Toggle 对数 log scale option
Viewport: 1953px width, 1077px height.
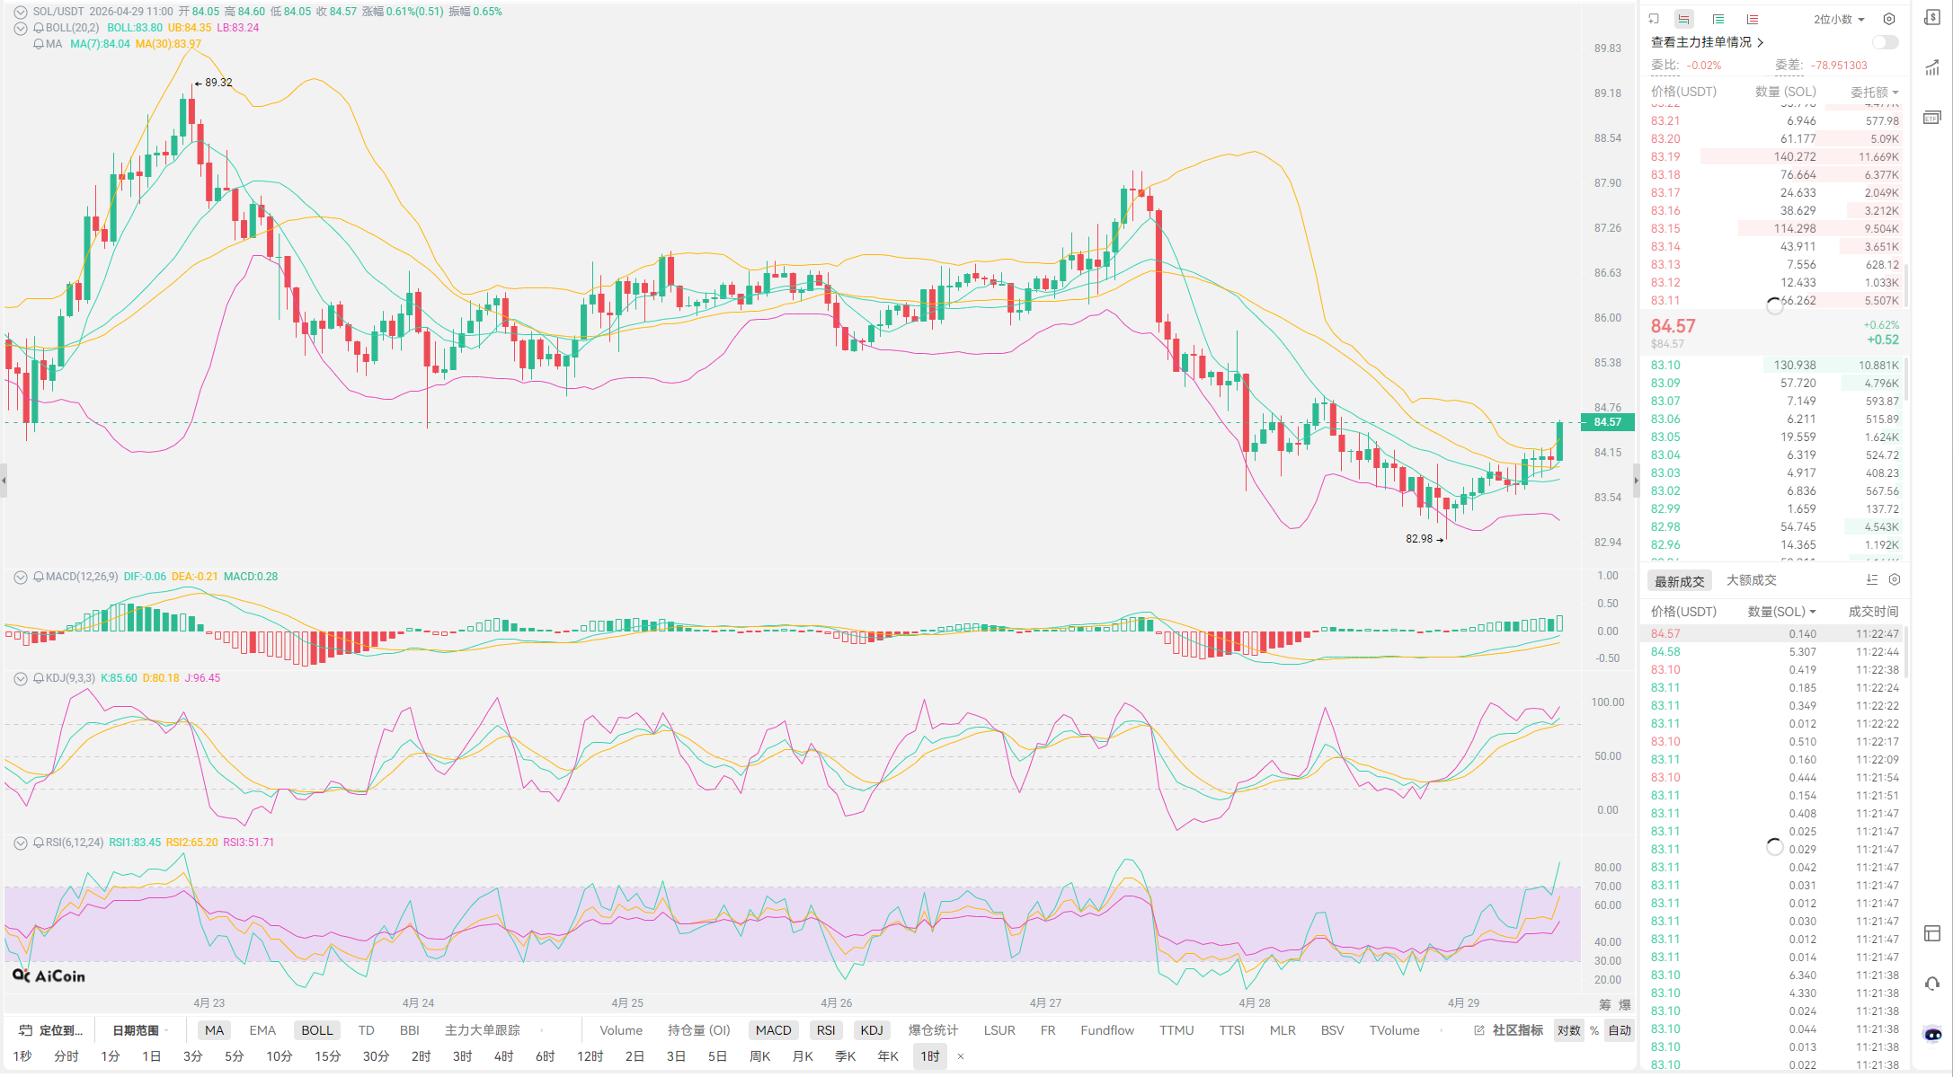1569,1030
